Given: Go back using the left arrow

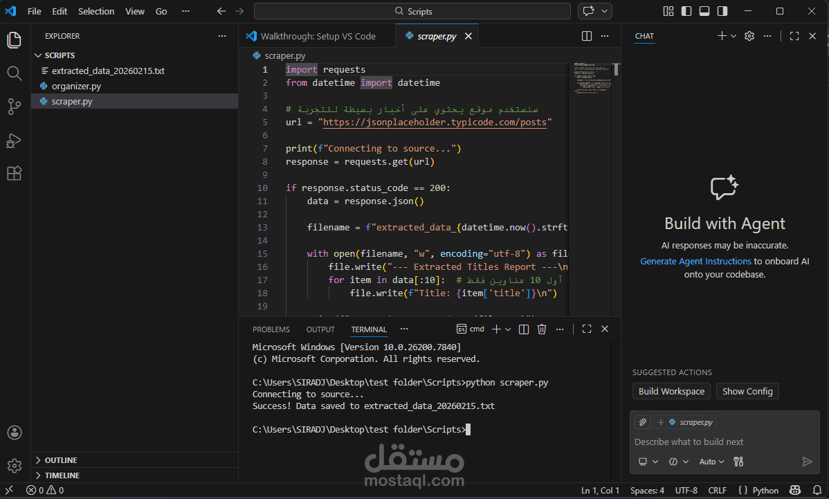Looking at the screenshot, I should (x=221, y=11).
